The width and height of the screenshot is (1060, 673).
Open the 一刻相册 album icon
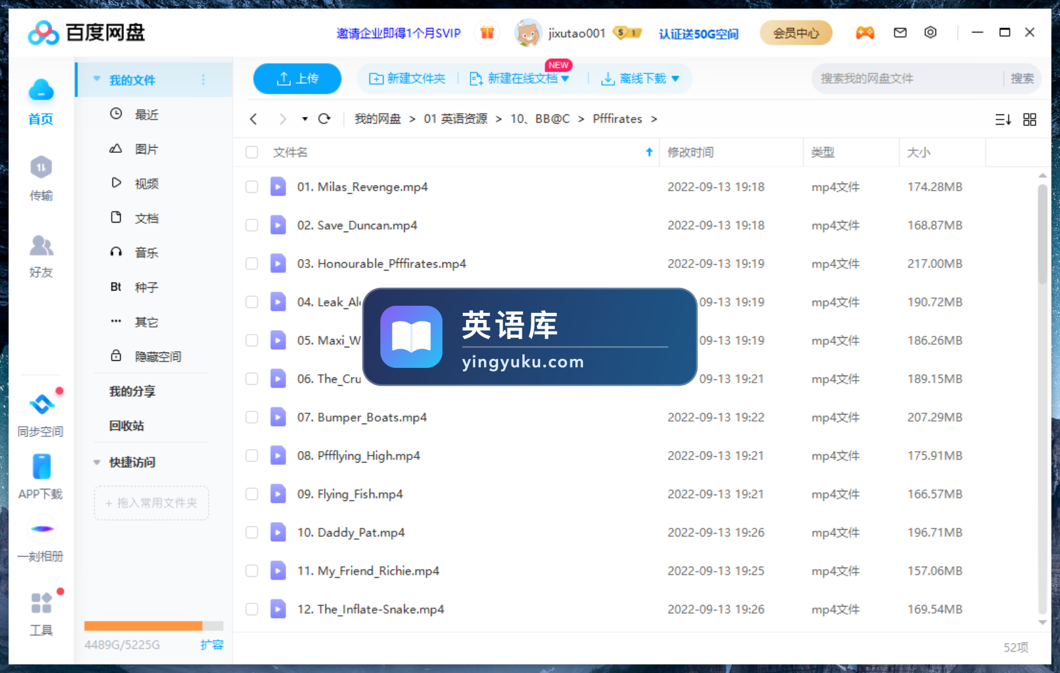[42, 529]
